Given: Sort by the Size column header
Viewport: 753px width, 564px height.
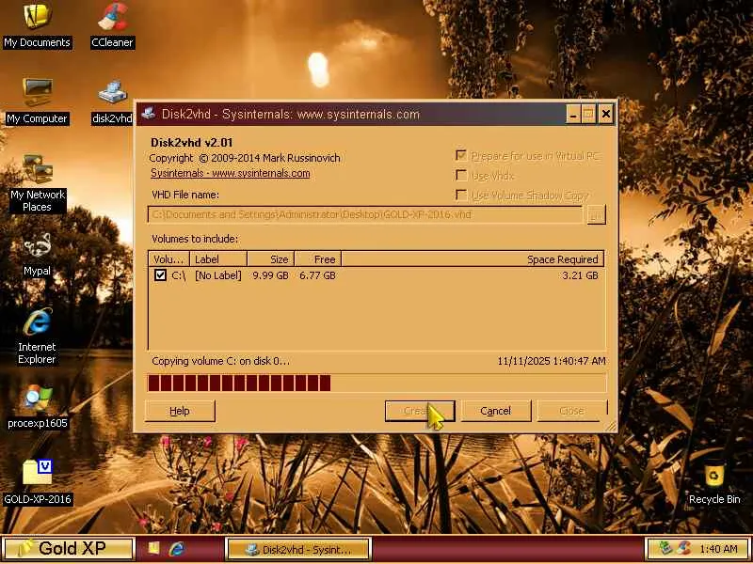Looking at the screenshot, I should coord(271,259).
